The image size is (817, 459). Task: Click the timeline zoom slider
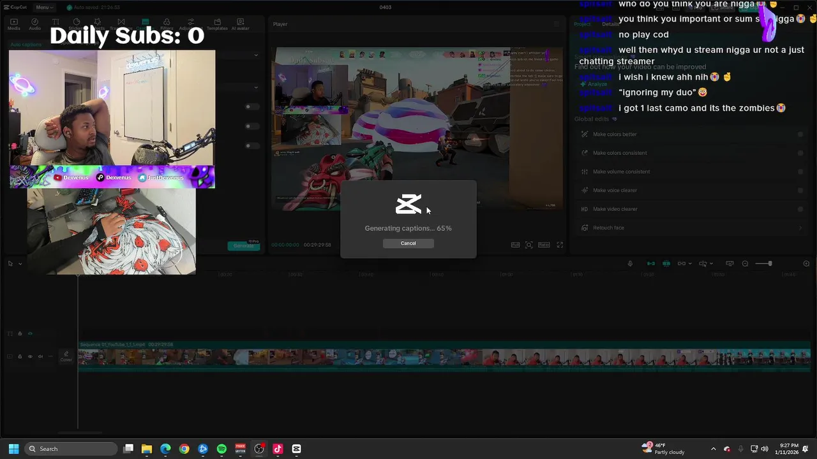coord(763,264)
